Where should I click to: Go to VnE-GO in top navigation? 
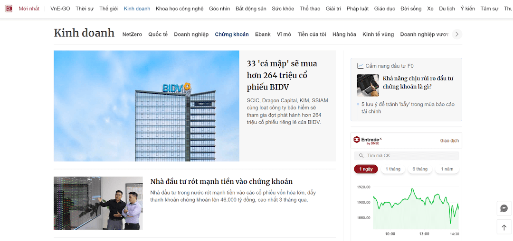coord(60,9)
